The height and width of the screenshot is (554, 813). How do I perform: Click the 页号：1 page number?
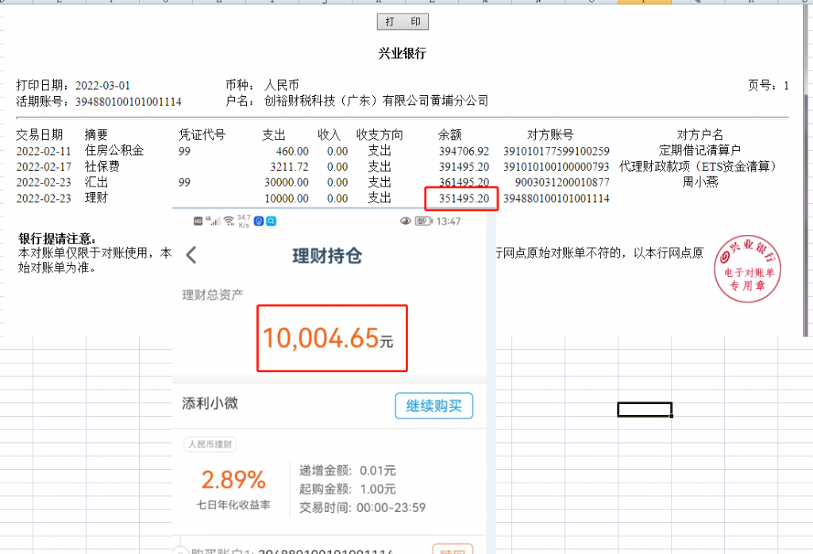click(x=769, y=86)
